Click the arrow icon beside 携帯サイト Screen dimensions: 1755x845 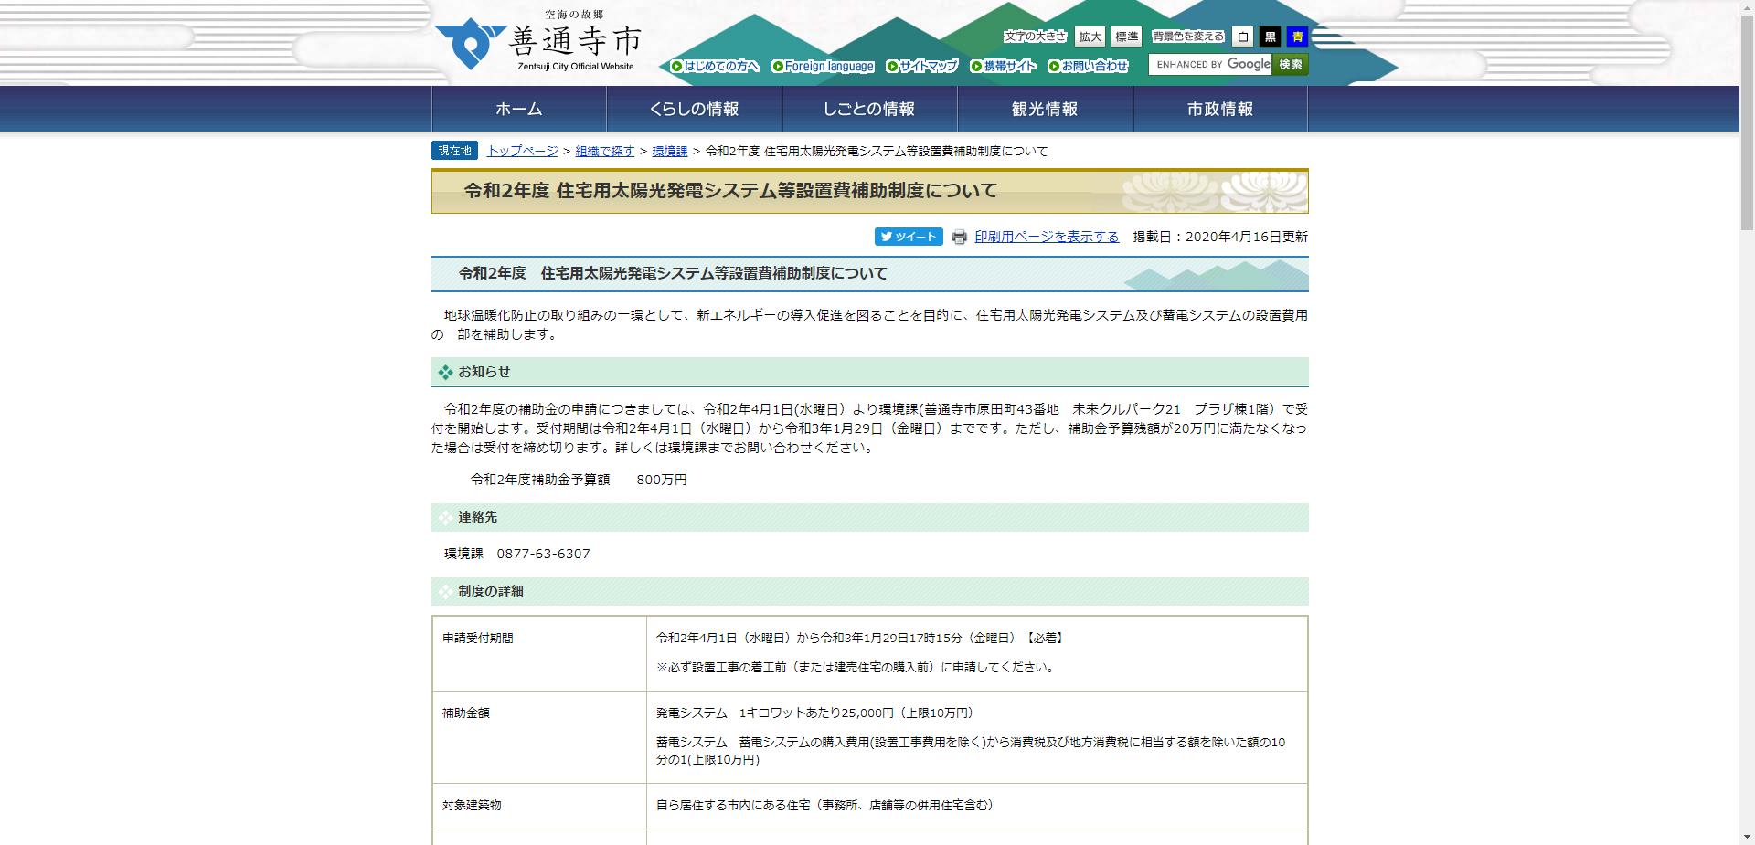977,66
